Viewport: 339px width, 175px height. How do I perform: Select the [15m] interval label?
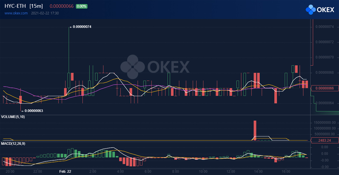pyautogui.click(x=36, y=6)
